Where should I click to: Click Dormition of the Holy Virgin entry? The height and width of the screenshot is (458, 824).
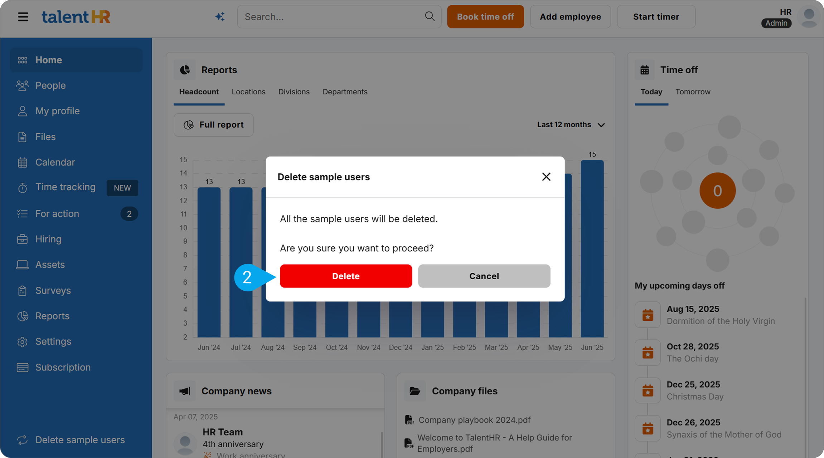[x=721, y=321]
